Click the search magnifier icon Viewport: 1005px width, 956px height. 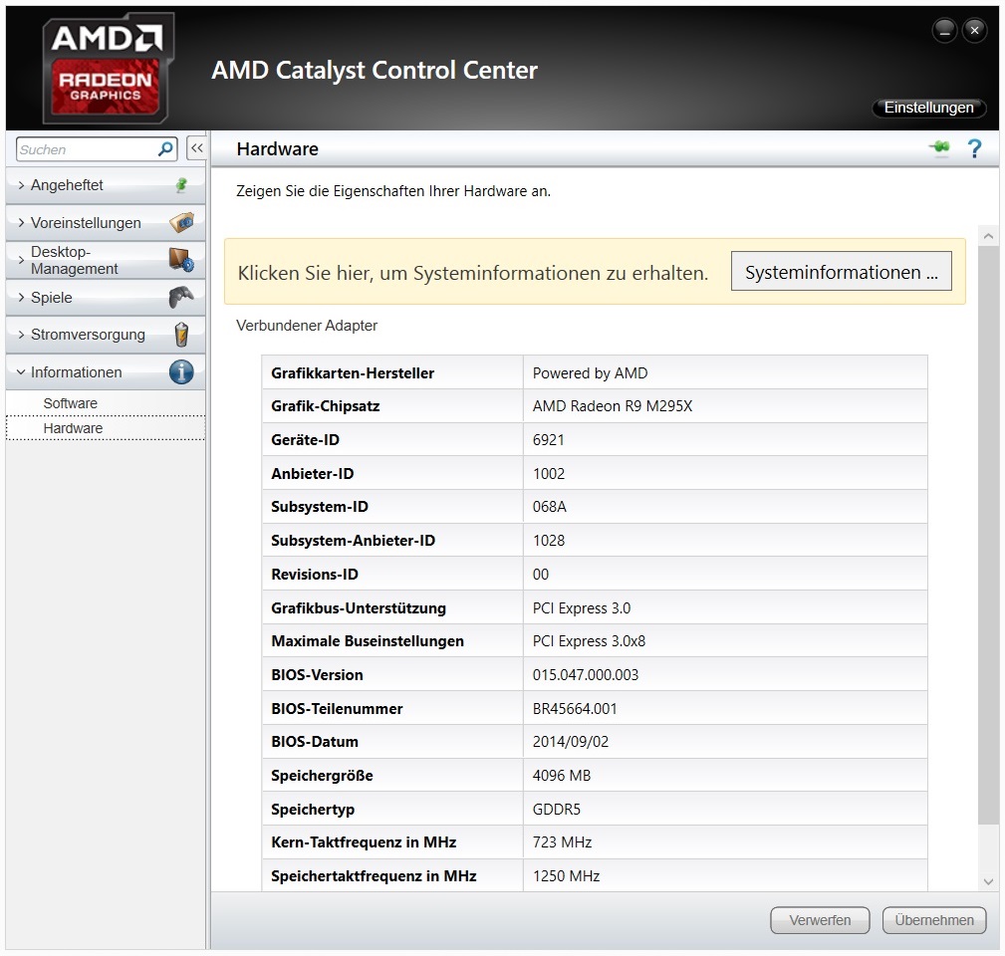point(165,149)
